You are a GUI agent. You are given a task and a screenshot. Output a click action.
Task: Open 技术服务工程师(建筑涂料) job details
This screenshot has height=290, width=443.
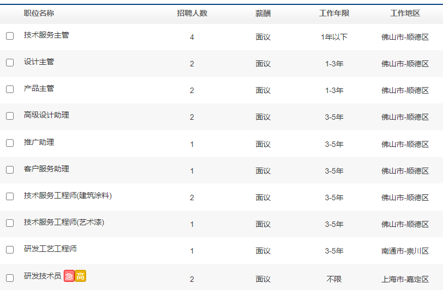(x=68, y=195)
